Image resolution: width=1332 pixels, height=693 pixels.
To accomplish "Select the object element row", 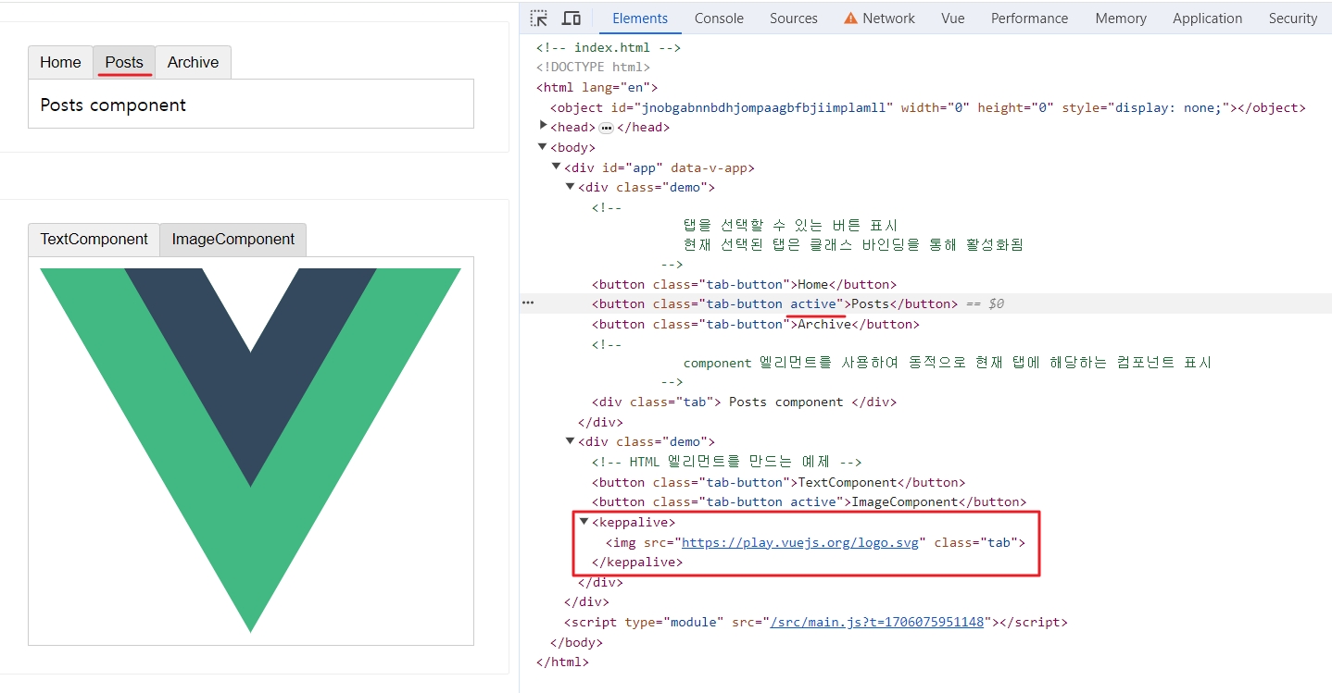I will (x=927, y=107).
